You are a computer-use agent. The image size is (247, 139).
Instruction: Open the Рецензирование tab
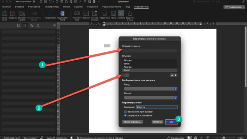(112, 7)
